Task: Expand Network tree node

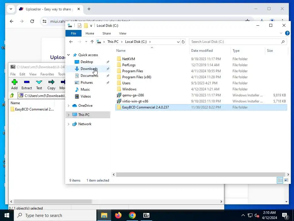Action: coord(69,124)
